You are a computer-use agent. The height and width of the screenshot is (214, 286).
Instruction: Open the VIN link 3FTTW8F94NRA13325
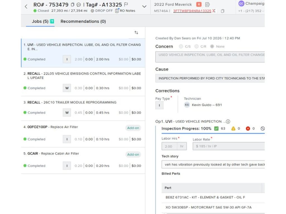[x=192, y=11]
